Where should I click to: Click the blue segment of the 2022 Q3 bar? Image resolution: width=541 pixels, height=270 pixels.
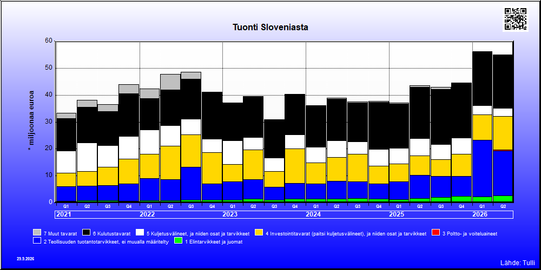point(191,183)
